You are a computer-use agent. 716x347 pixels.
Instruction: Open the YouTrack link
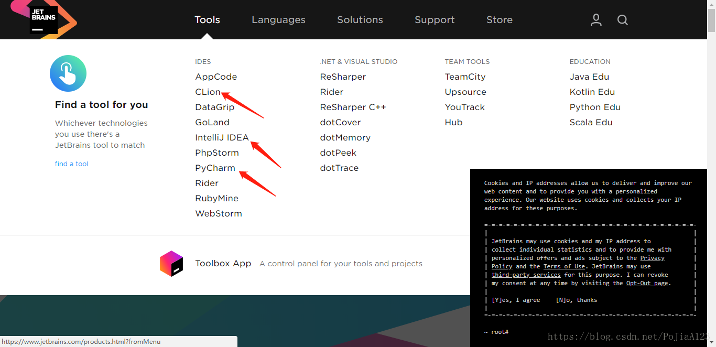tap(465, 107)
